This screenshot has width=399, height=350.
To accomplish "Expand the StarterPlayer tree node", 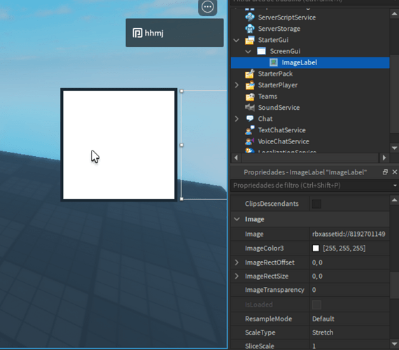I will coord(237,85).
